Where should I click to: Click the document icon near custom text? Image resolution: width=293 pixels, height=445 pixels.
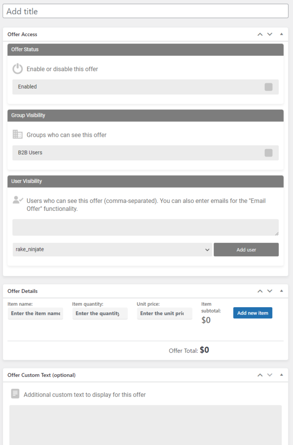point(15,394)
